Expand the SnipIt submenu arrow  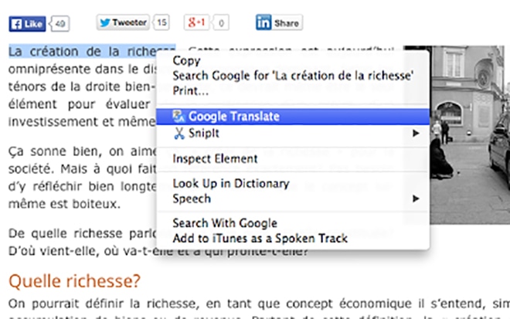tap(416, 133)
